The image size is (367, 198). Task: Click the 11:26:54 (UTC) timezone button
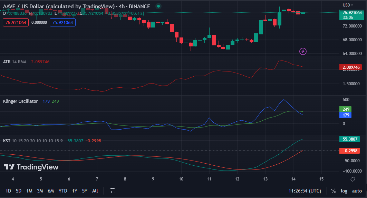pos(305,191)
